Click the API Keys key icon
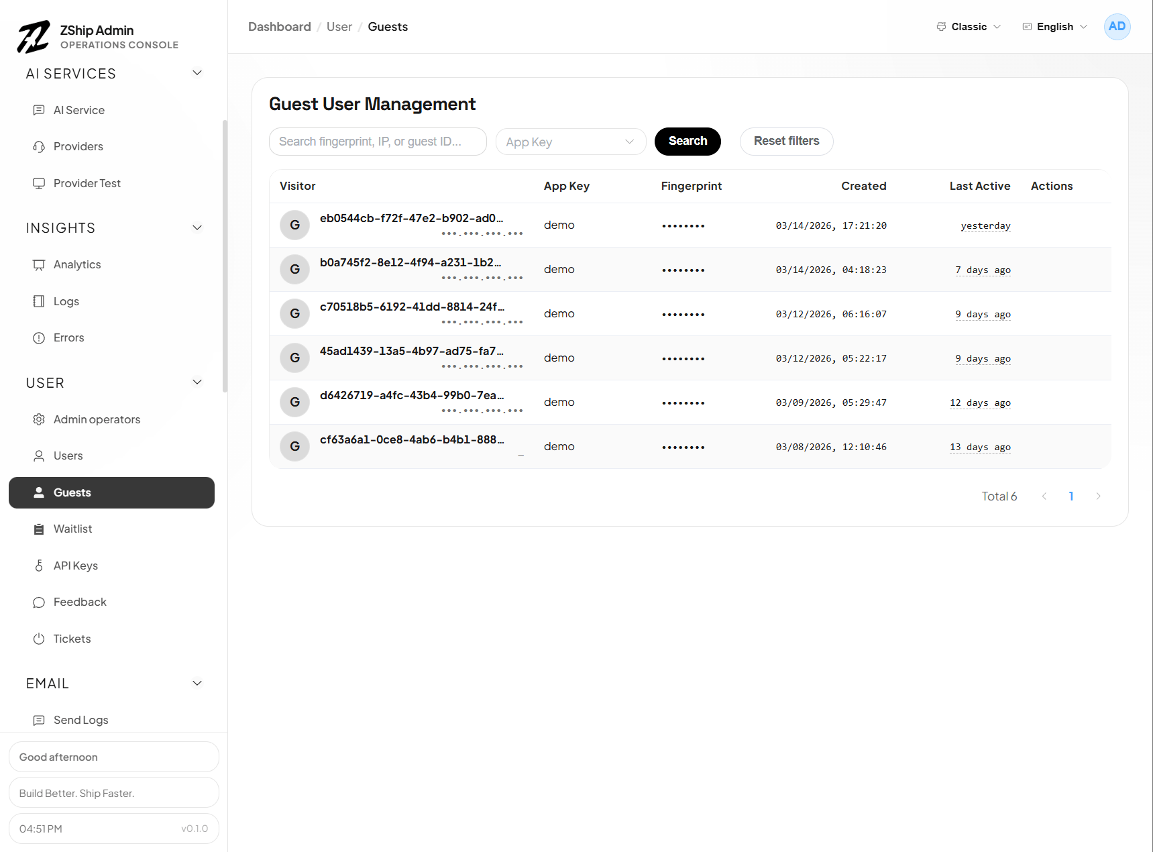 [x=39, y=566]
